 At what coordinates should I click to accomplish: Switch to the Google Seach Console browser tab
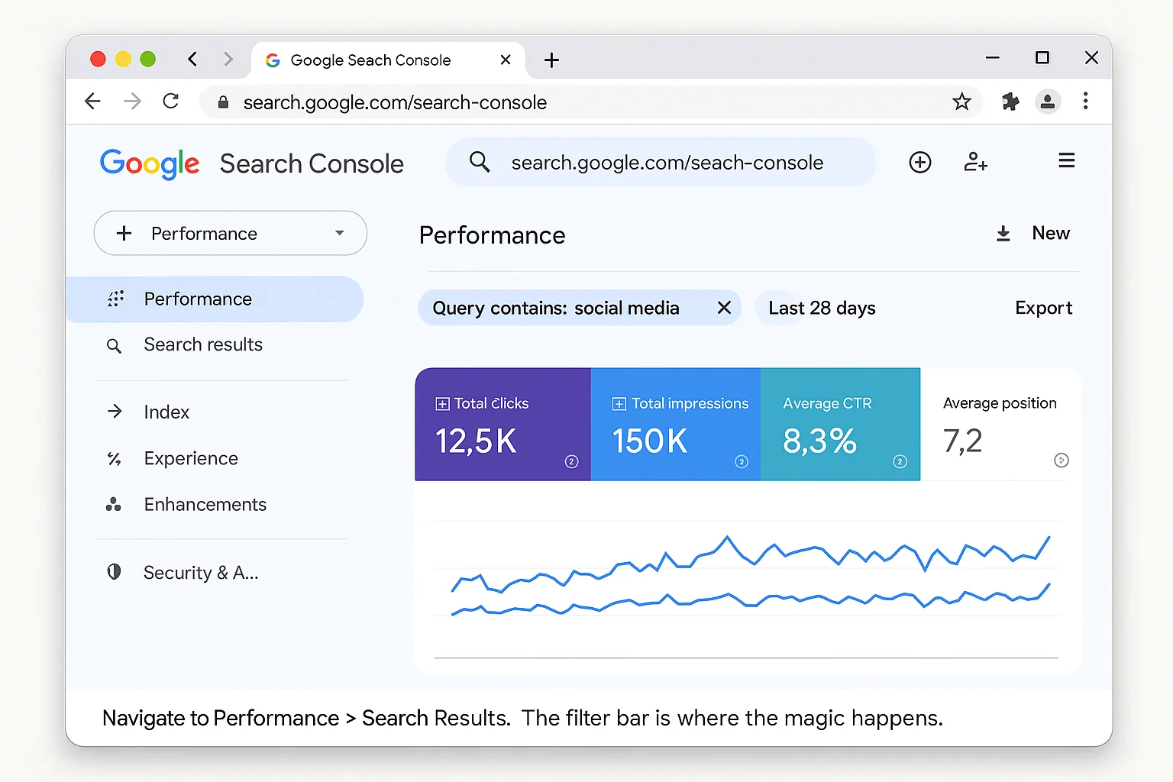tap(370, 60)
